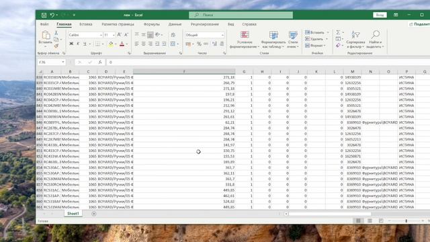Apply Percent style with the % icon

pos(199,44)
